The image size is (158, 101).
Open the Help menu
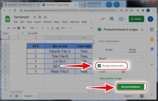[x=84, y=22]
